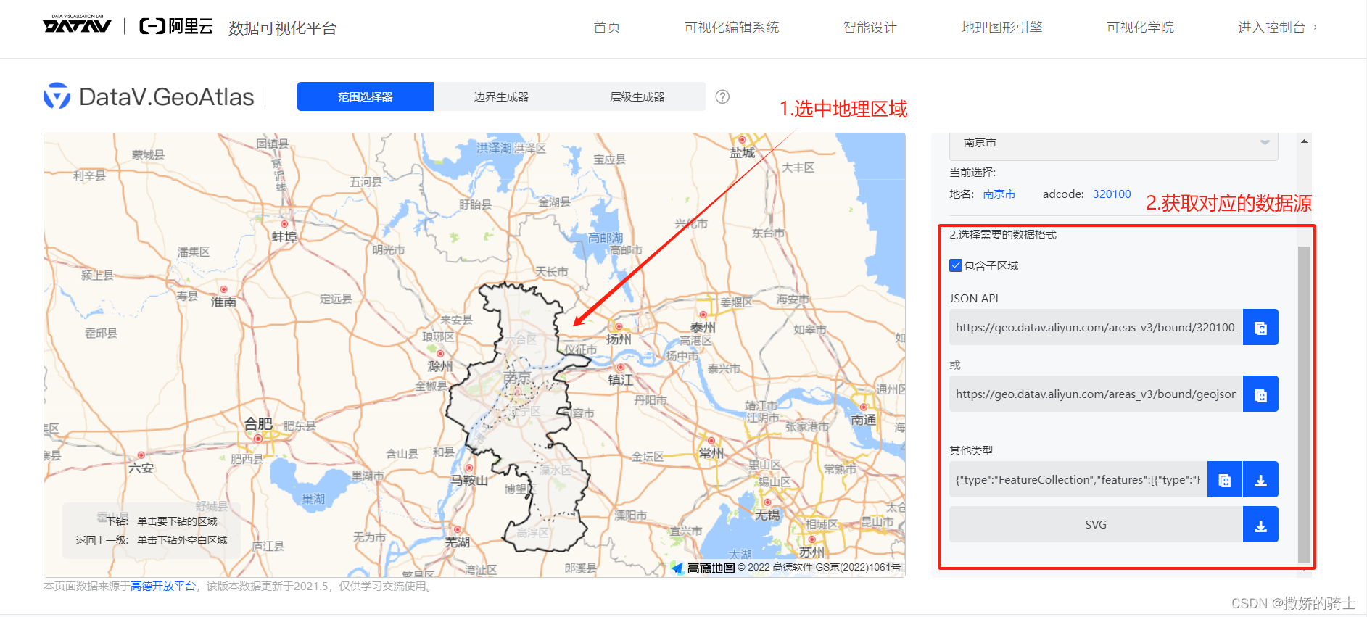
Task: Open the 高德开放平台 link in the footer note
Action: coord(163,587)
